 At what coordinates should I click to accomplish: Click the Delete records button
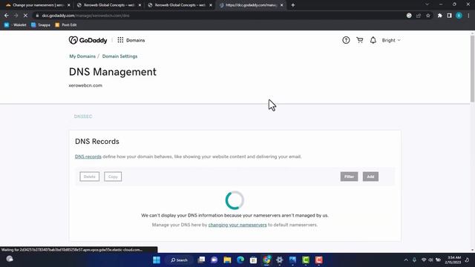tap(89, 177)
